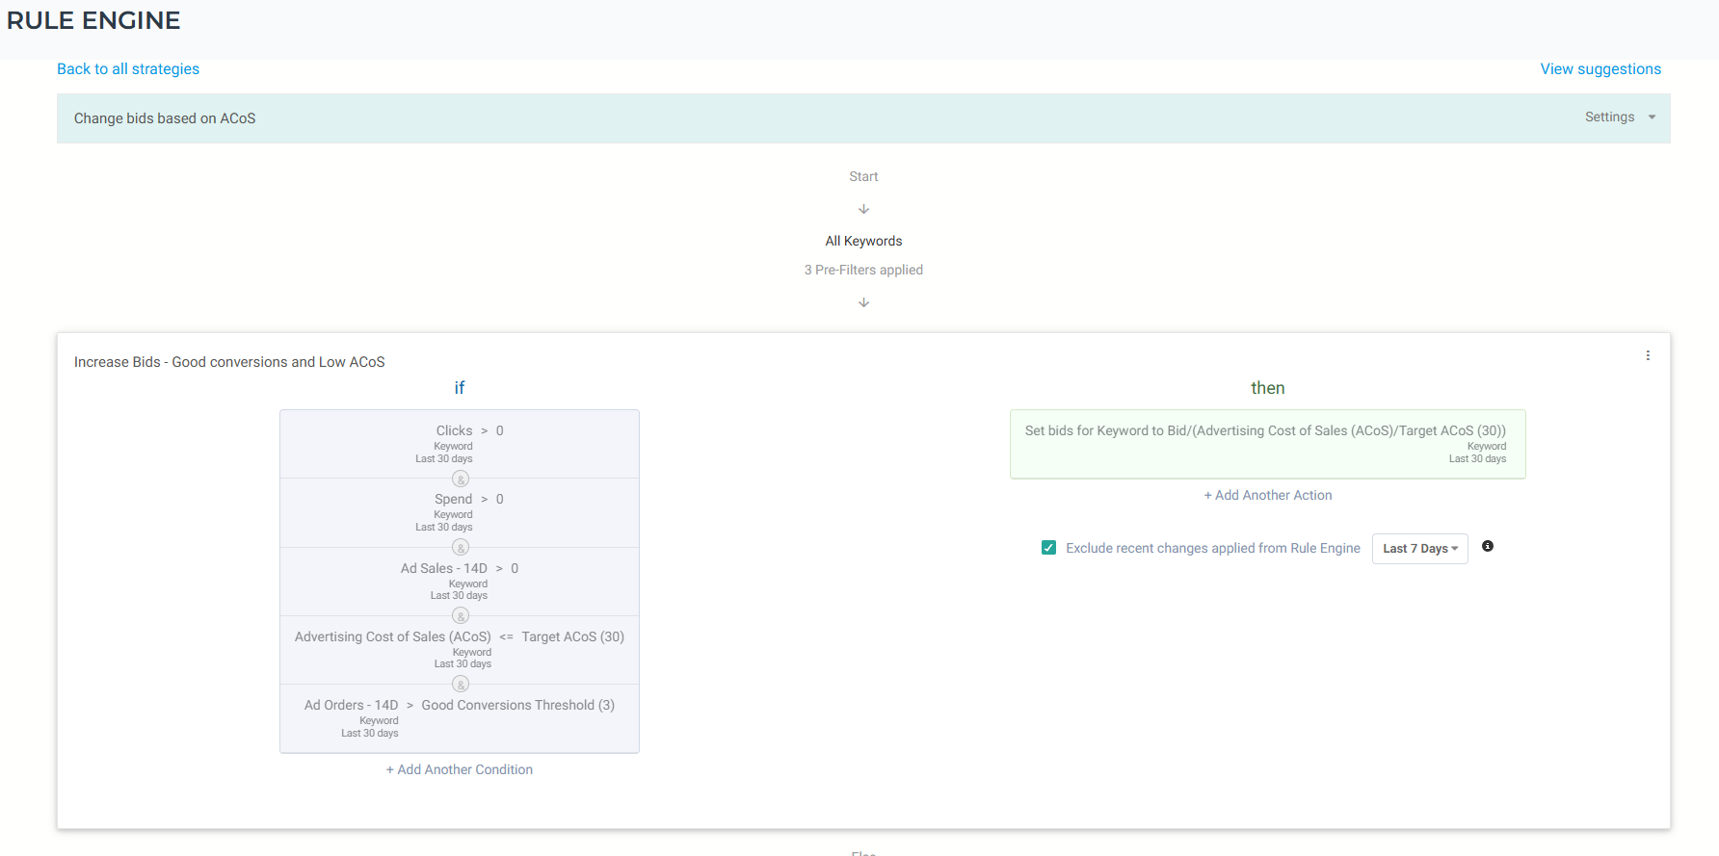The height and width of the screenshot is (856, 1719).
Task: Go back to all strategies
Action: tap(128, 69)
